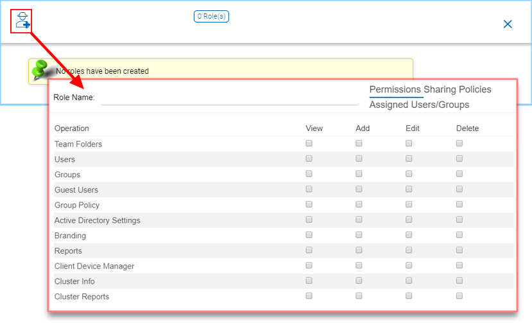Enable Add for Cluster Info
This screenshot has width=532, height=323.
(359, 281)
